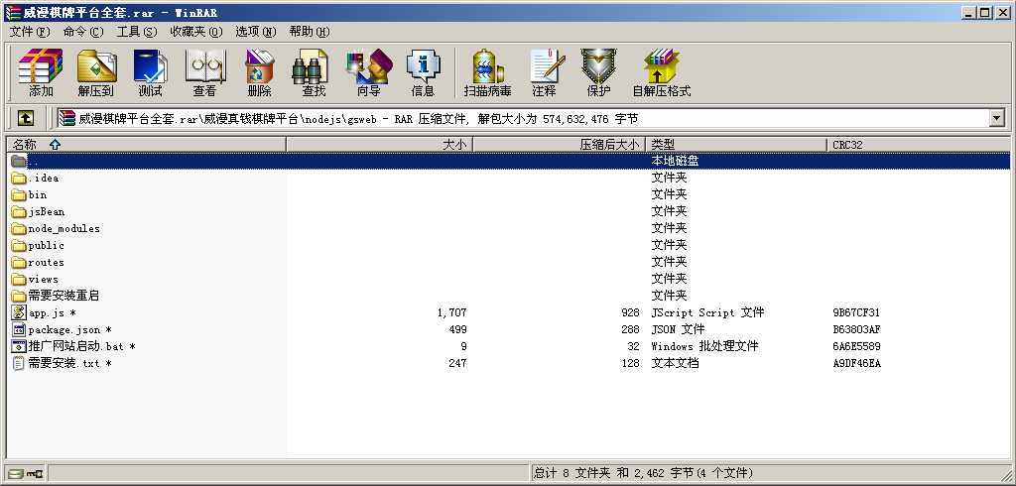Click the .idea folder icon
Screen dimensions: 1016x486
pos(19,178)
